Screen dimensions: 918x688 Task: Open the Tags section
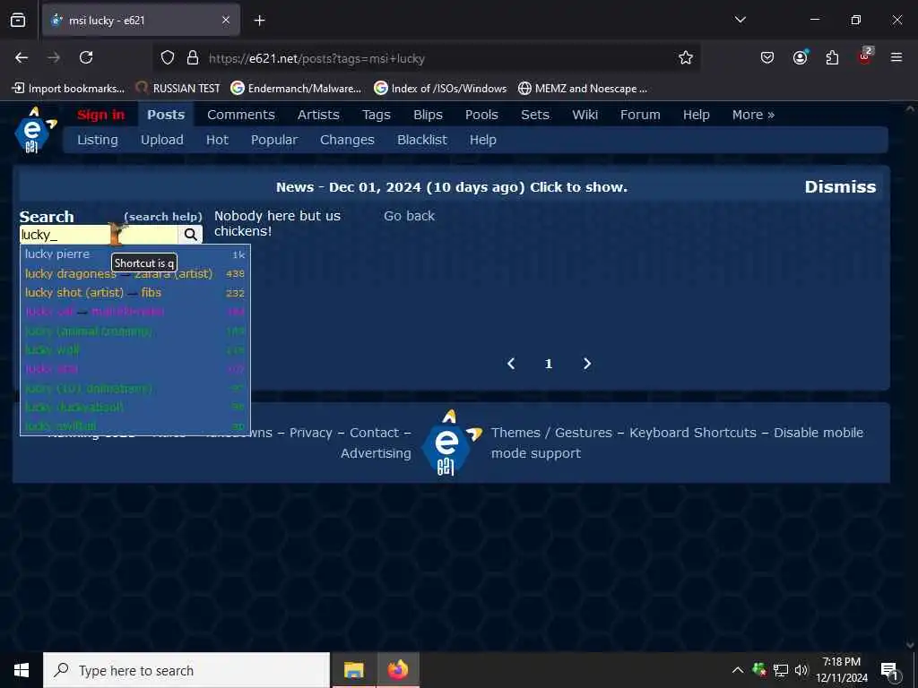click(376, 115)
